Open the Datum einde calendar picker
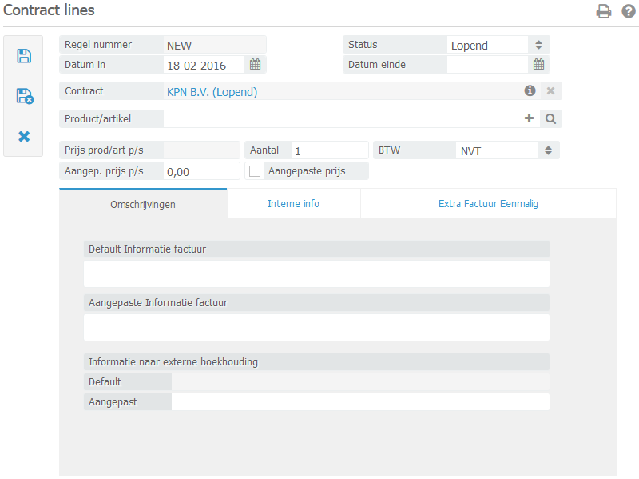 coord(539,65)
